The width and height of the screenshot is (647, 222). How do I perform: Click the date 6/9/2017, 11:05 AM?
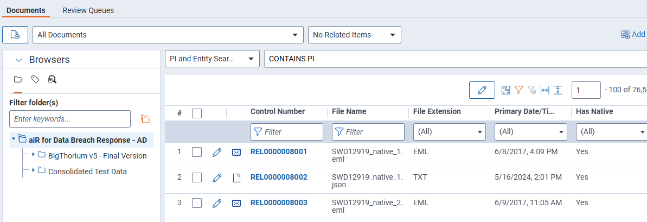528,202
